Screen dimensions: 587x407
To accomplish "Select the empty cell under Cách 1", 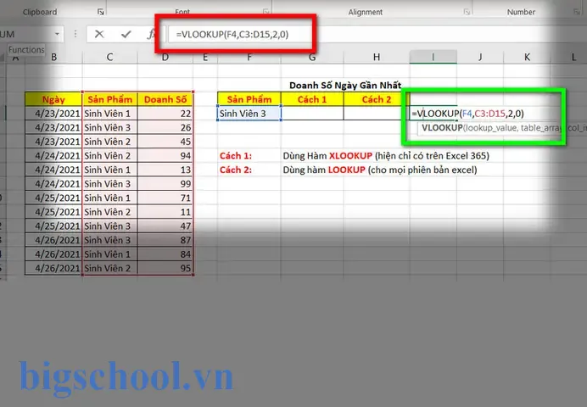I will (312, 114).
